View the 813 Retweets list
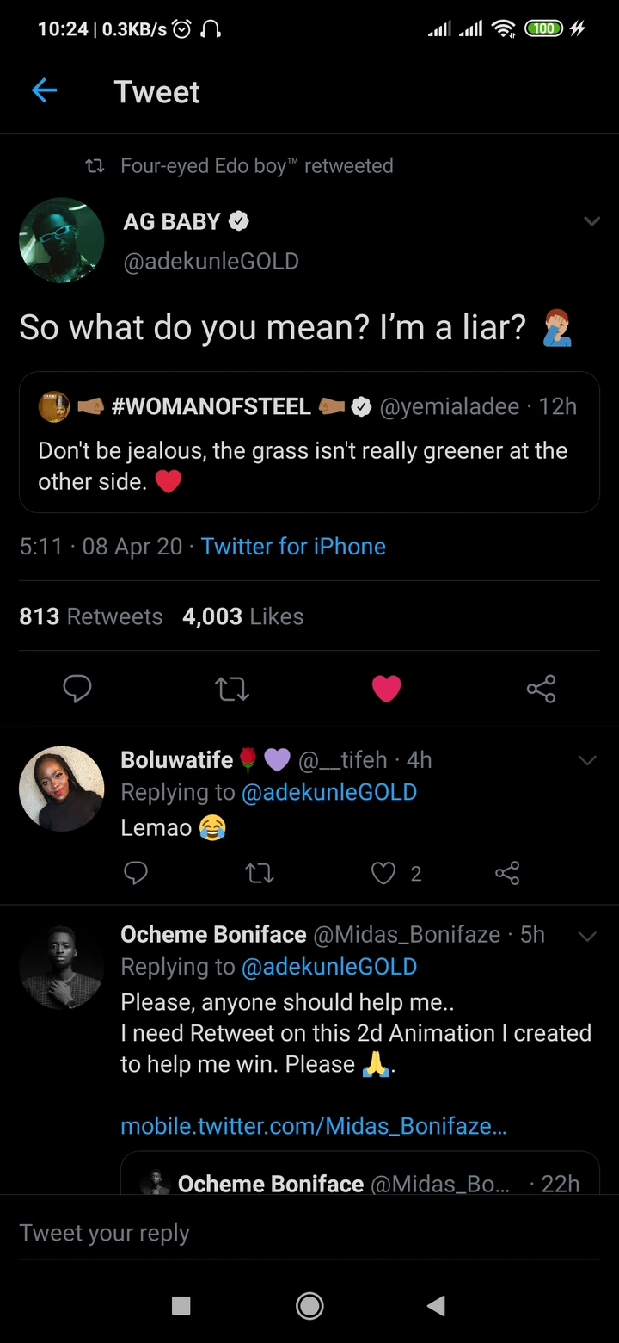This screenshot has width=619, height=1343. 91,616
